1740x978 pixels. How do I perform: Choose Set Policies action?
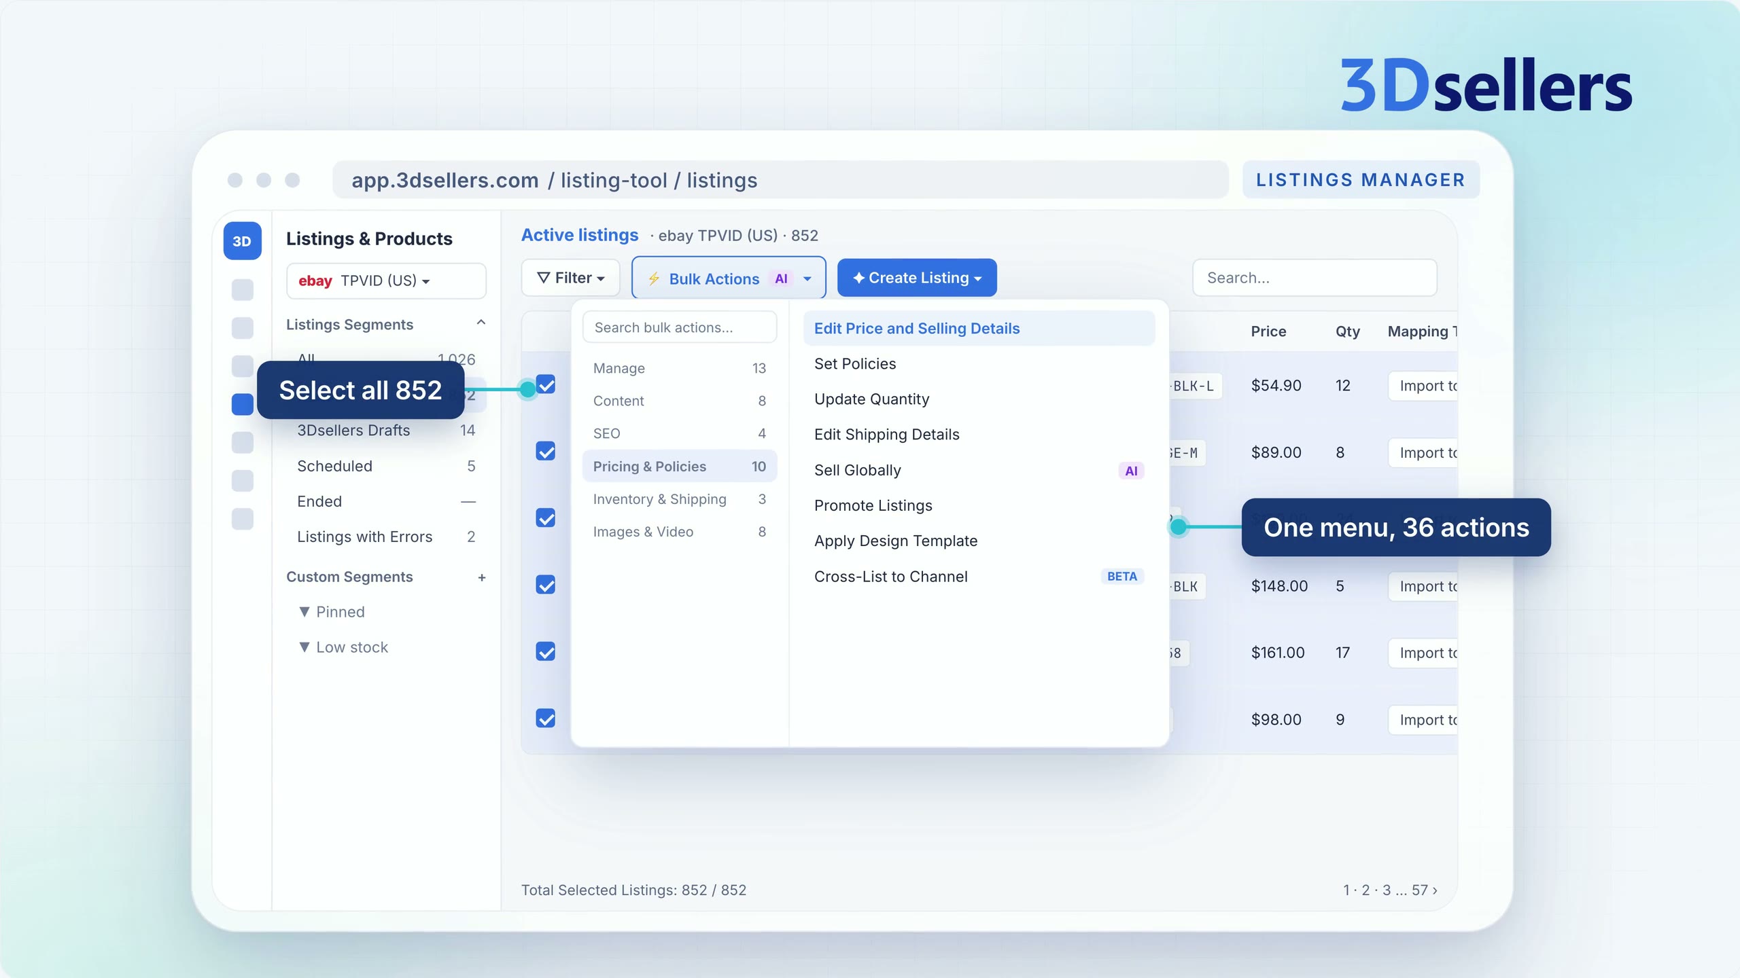[979, 364]
